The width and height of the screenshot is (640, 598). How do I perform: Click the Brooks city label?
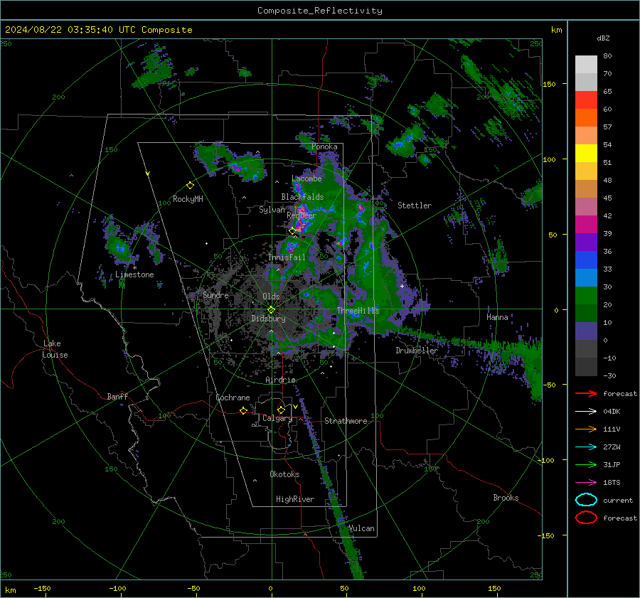click(506, 498)
